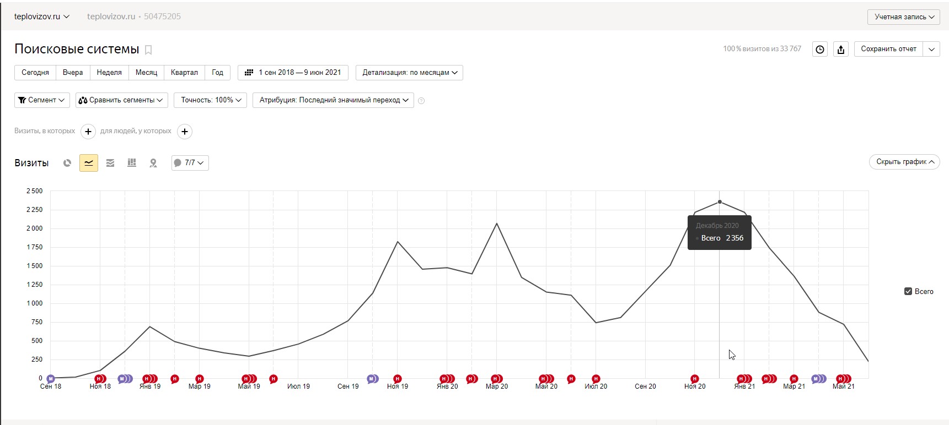The width and height of the screenshot is (949, 425).
Task: Click red annotation marker at Мар 20
Action: [496, 379]
